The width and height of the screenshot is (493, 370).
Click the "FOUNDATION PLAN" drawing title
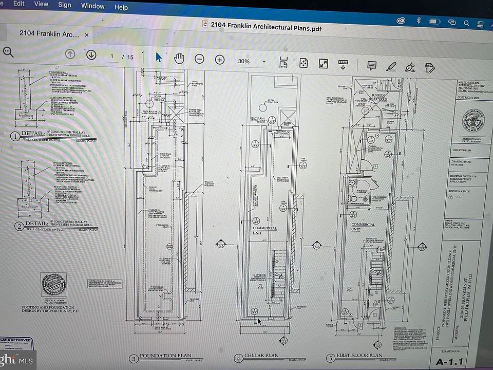pos(165,356)
